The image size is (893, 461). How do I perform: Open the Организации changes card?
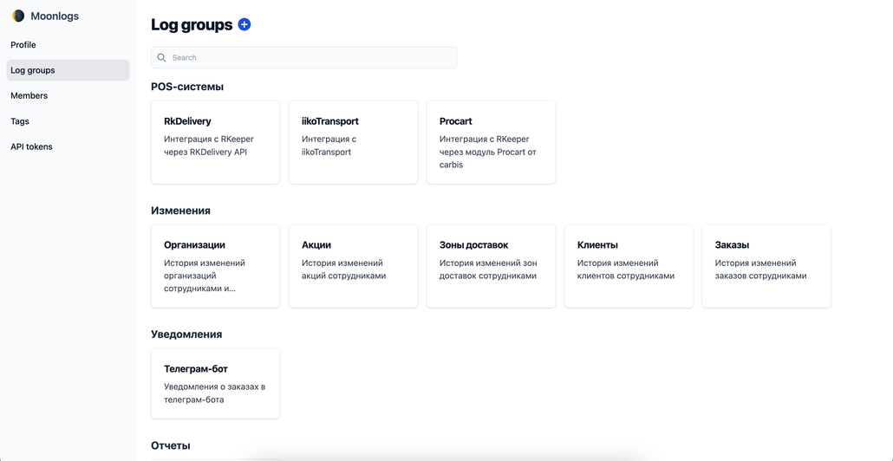pos(215,266)
